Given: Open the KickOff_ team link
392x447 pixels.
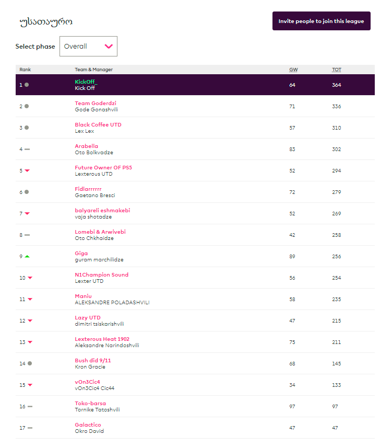Looking at the screenshot, I should coord(86,82).
